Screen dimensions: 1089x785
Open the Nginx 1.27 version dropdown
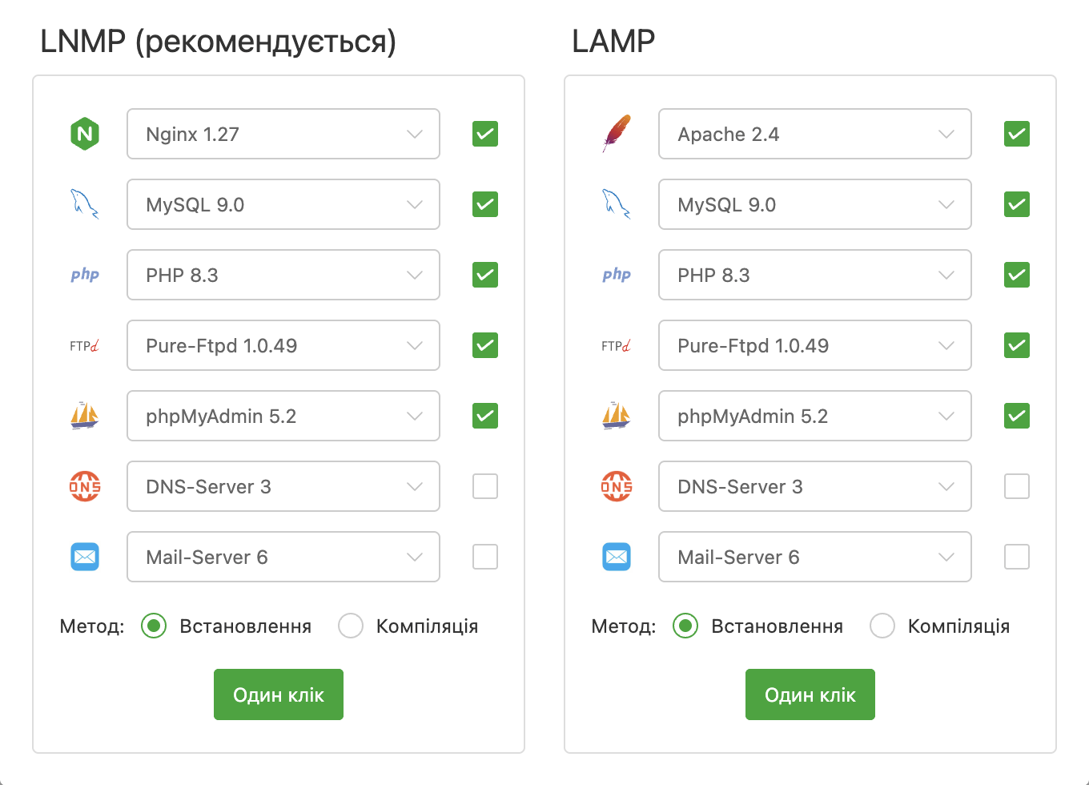click(x=283, y=134)
